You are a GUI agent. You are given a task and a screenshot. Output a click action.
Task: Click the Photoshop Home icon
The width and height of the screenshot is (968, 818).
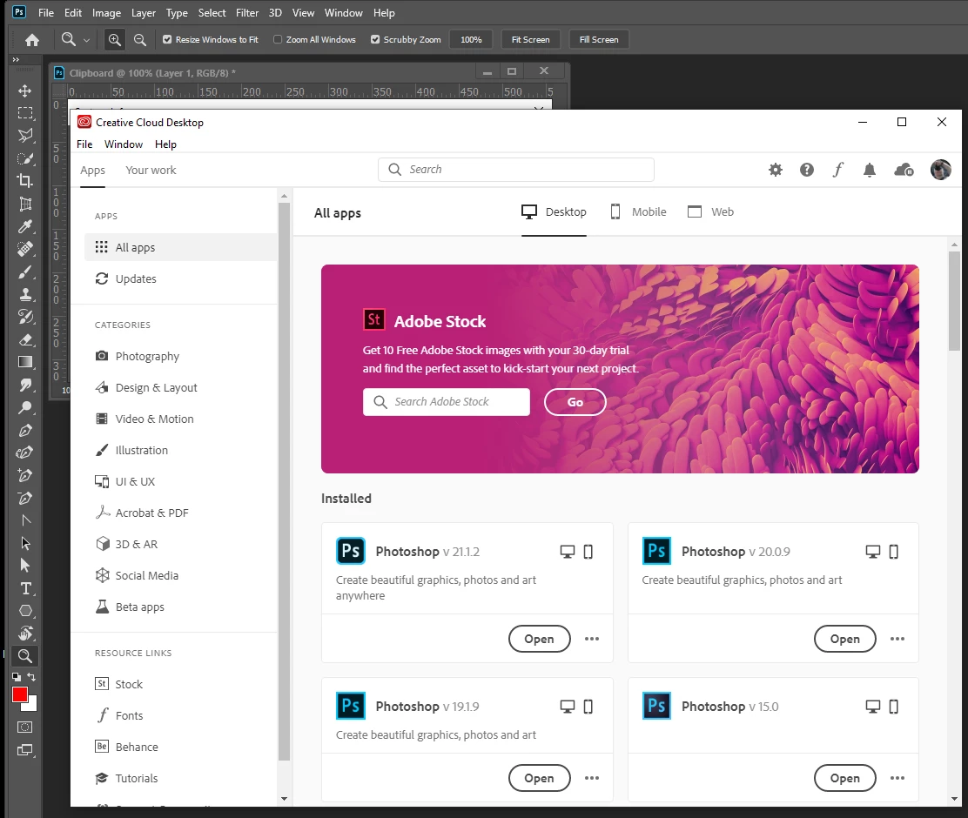[x=32, y=40]
